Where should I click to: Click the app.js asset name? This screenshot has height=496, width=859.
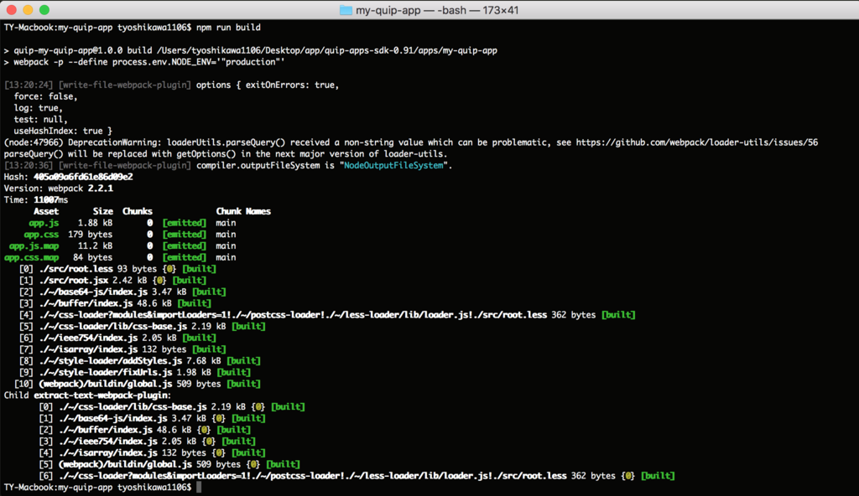[x=44, y=223]
